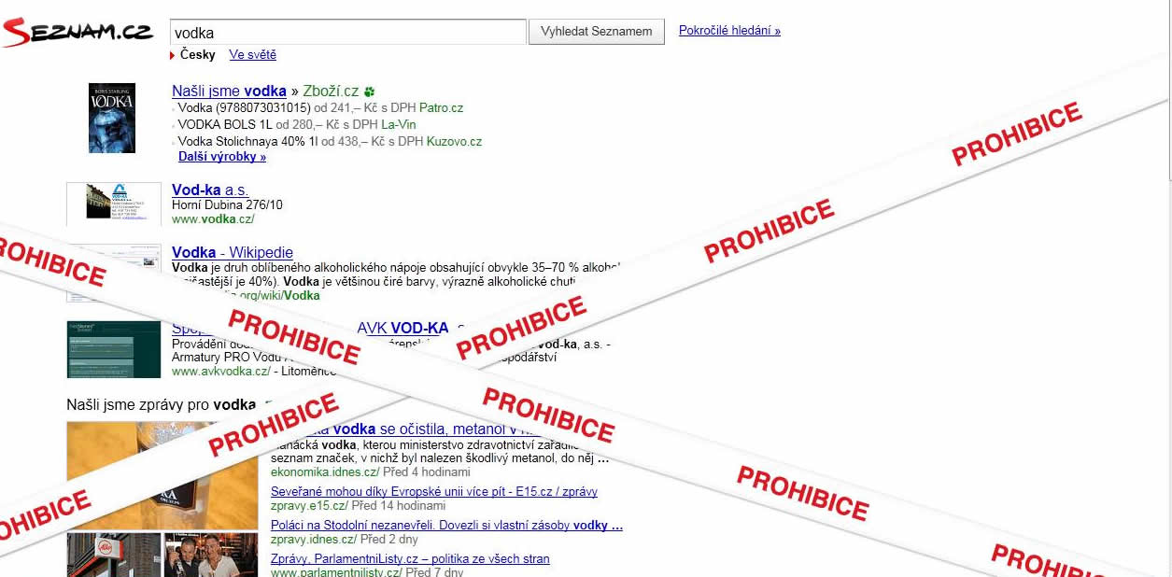Viewport: 1172px width, 577px height.
Task: Open Seveřané mohou díky Evropské unii article
Action: (434, 492)
